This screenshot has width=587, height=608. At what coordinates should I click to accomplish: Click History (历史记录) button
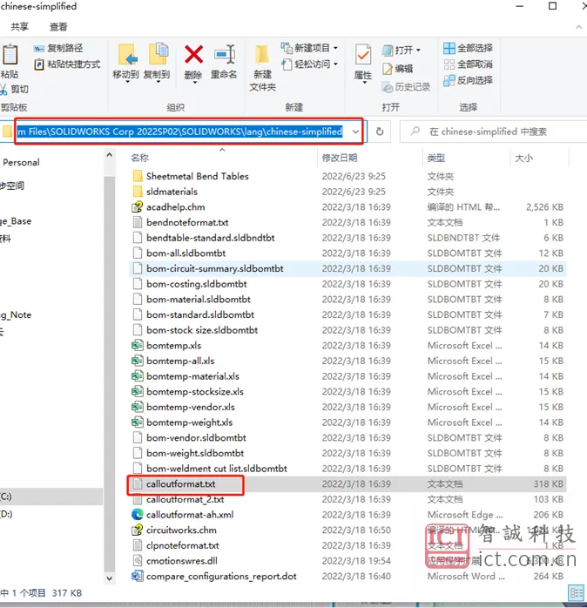point(406,87)
